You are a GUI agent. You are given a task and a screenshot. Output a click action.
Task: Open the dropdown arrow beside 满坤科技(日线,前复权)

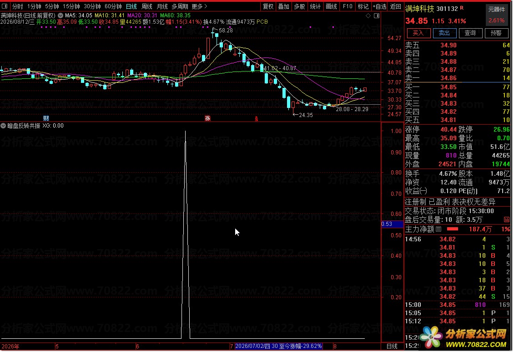tap(60, 15)
